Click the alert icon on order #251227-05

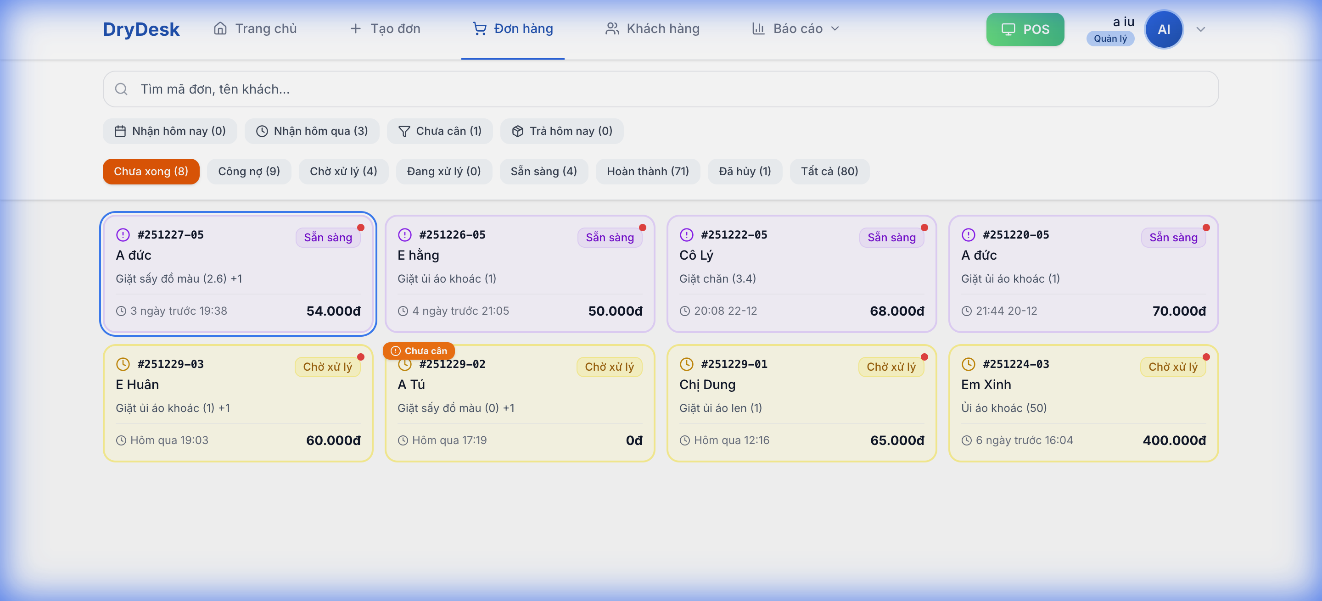point(123,235)
